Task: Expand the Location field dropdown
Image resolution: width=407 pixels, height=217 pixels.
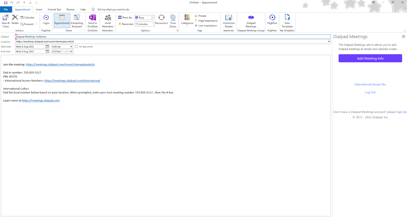Action: click(x=329, y=42)
